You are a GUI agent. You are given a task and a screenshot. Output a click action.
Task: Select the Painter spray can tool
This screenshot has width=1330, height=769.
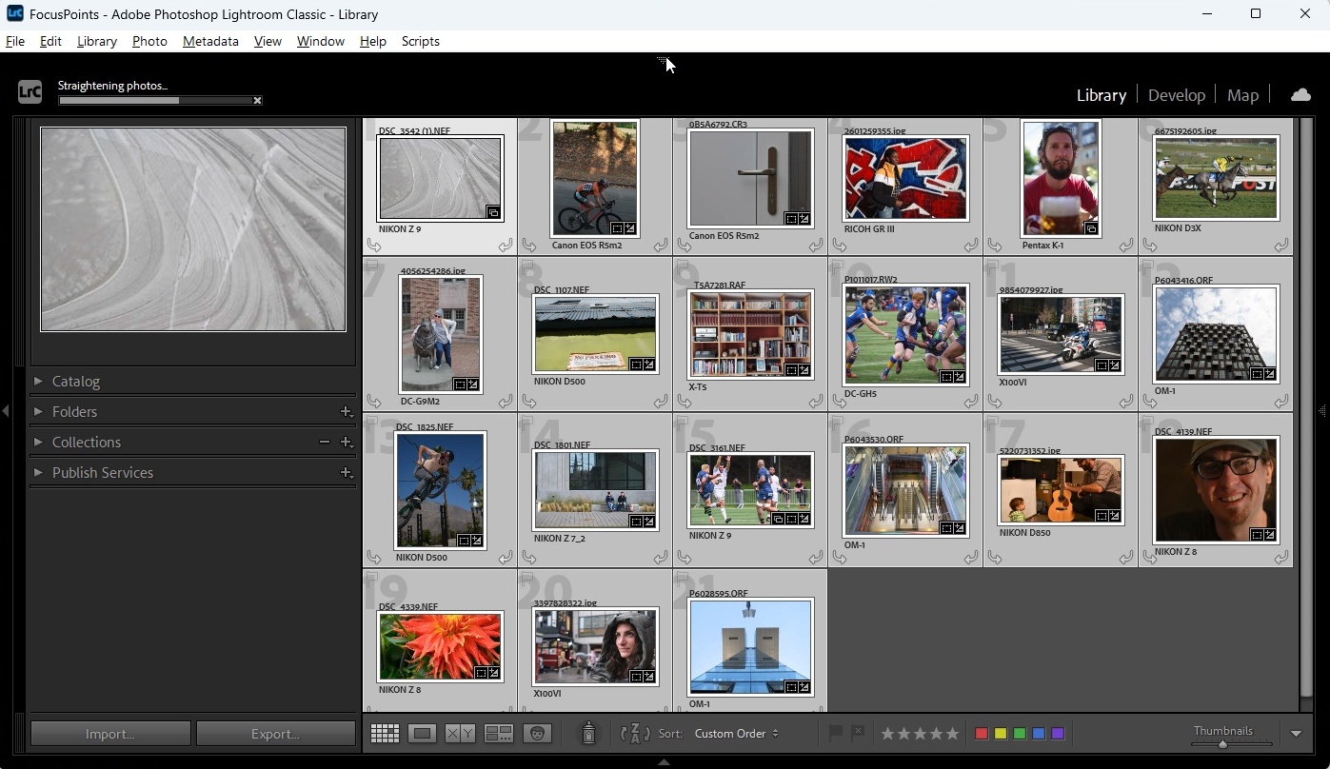588,733
